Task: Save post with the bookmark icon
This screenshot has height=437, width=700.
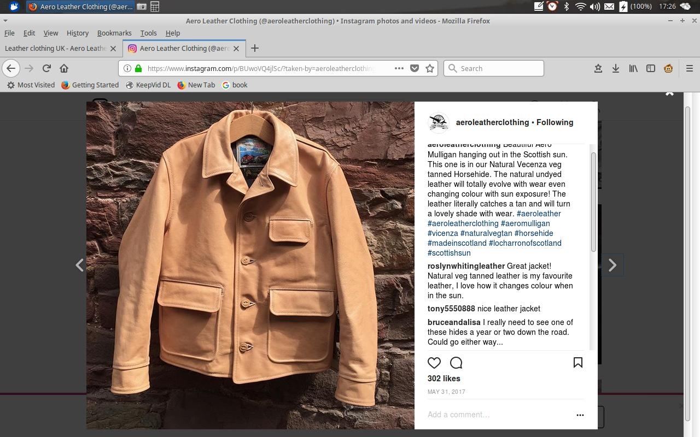Action: 577,363
